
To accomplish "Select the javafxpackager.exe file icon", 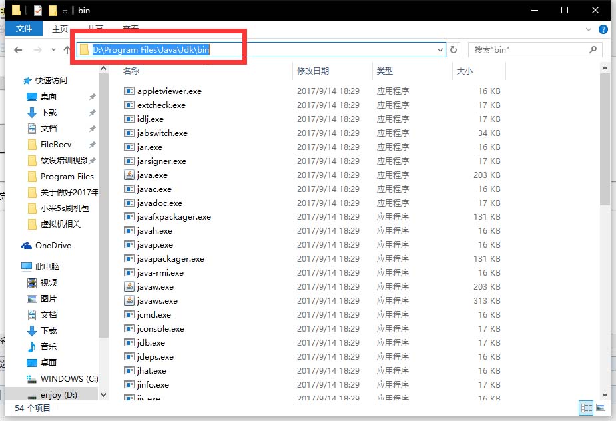I will tap(129, 217).
